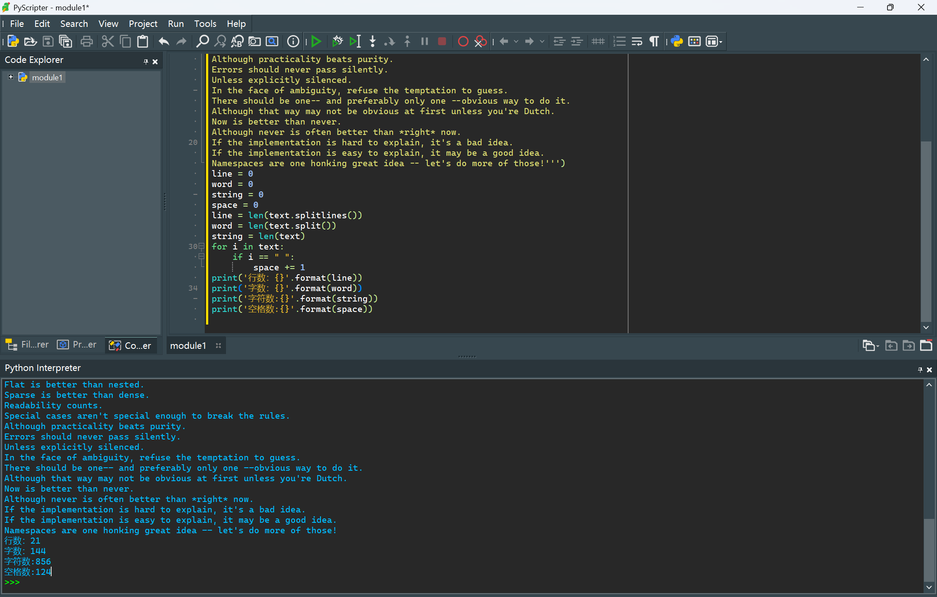
Task: Click the Paste clipboard icon
Action: (x=143, y=42)
